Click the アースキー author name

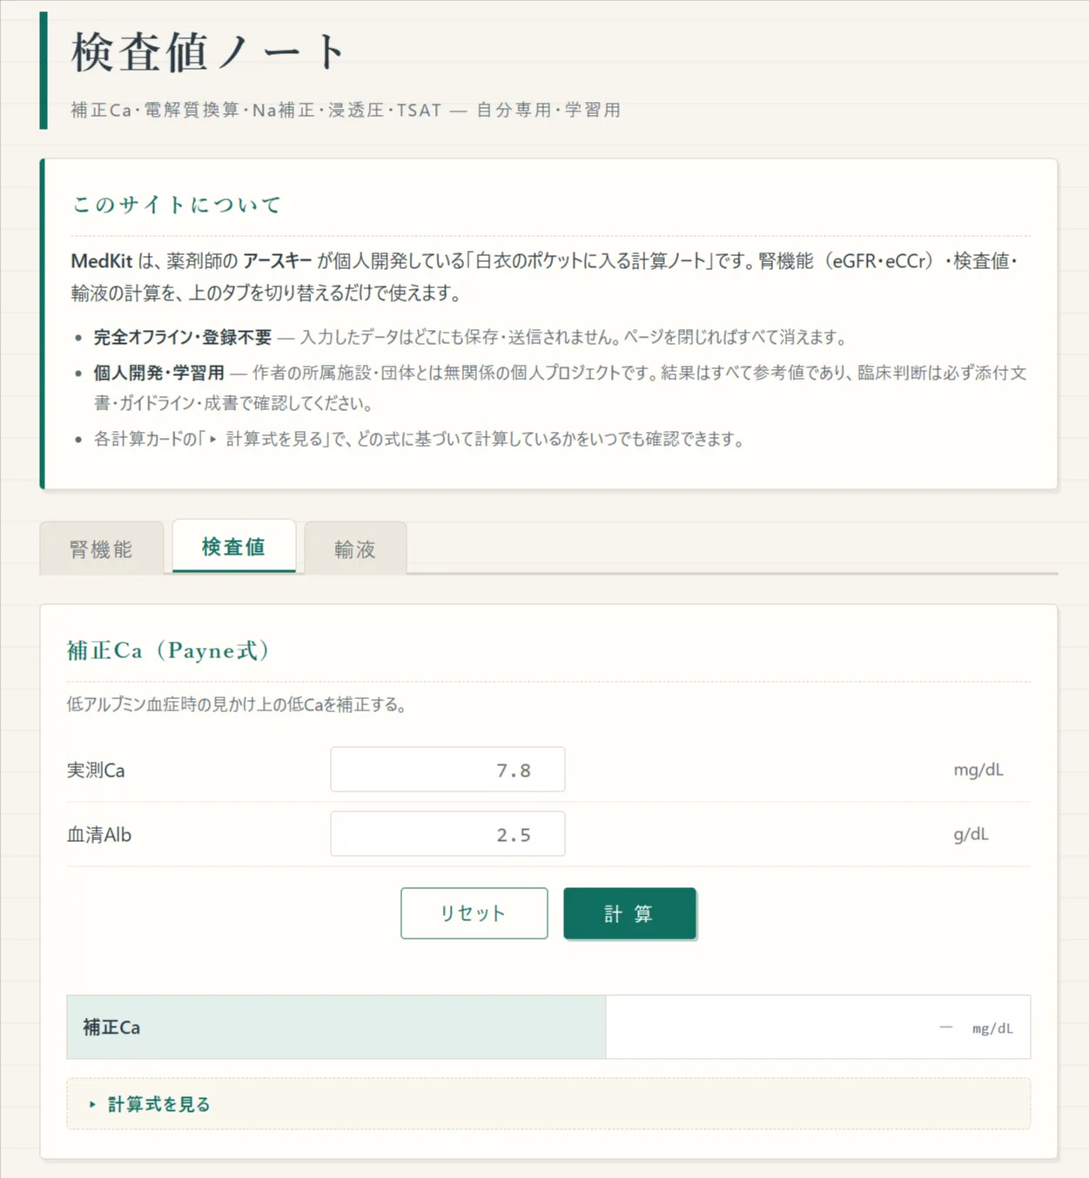coord(277,261)
